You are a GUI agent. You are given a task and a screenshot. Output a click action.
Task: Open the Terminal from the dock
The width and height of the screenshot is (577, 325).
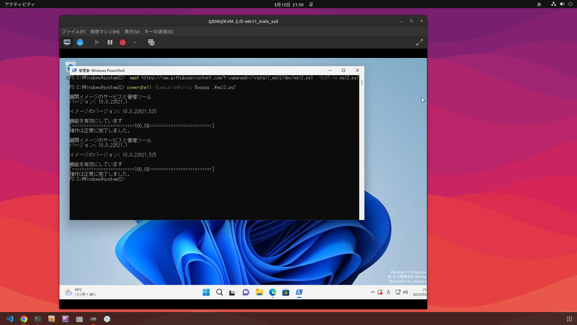point(38,319)
